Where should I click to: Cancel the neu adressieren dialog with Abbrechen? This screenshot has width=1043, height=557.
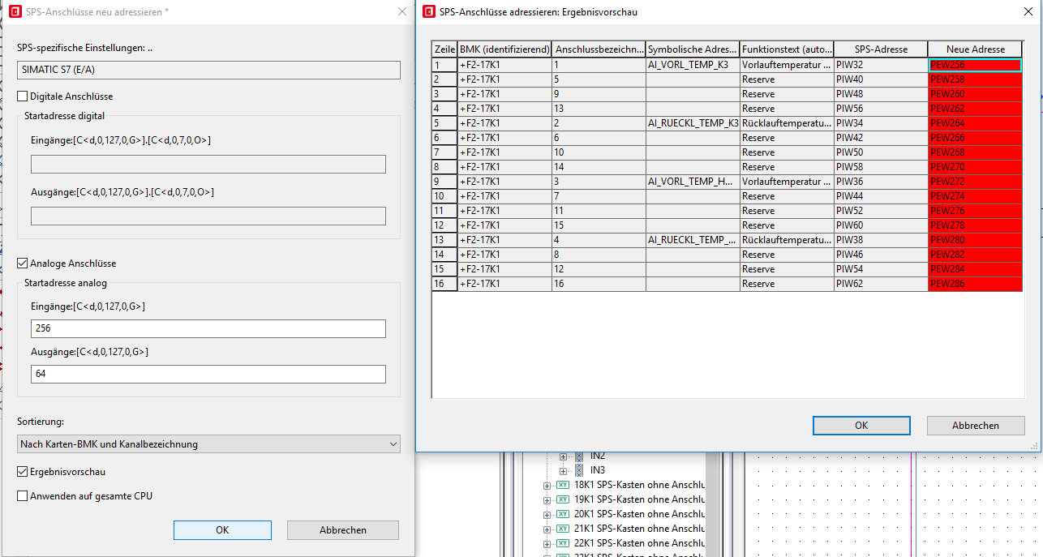coord(343,530)
